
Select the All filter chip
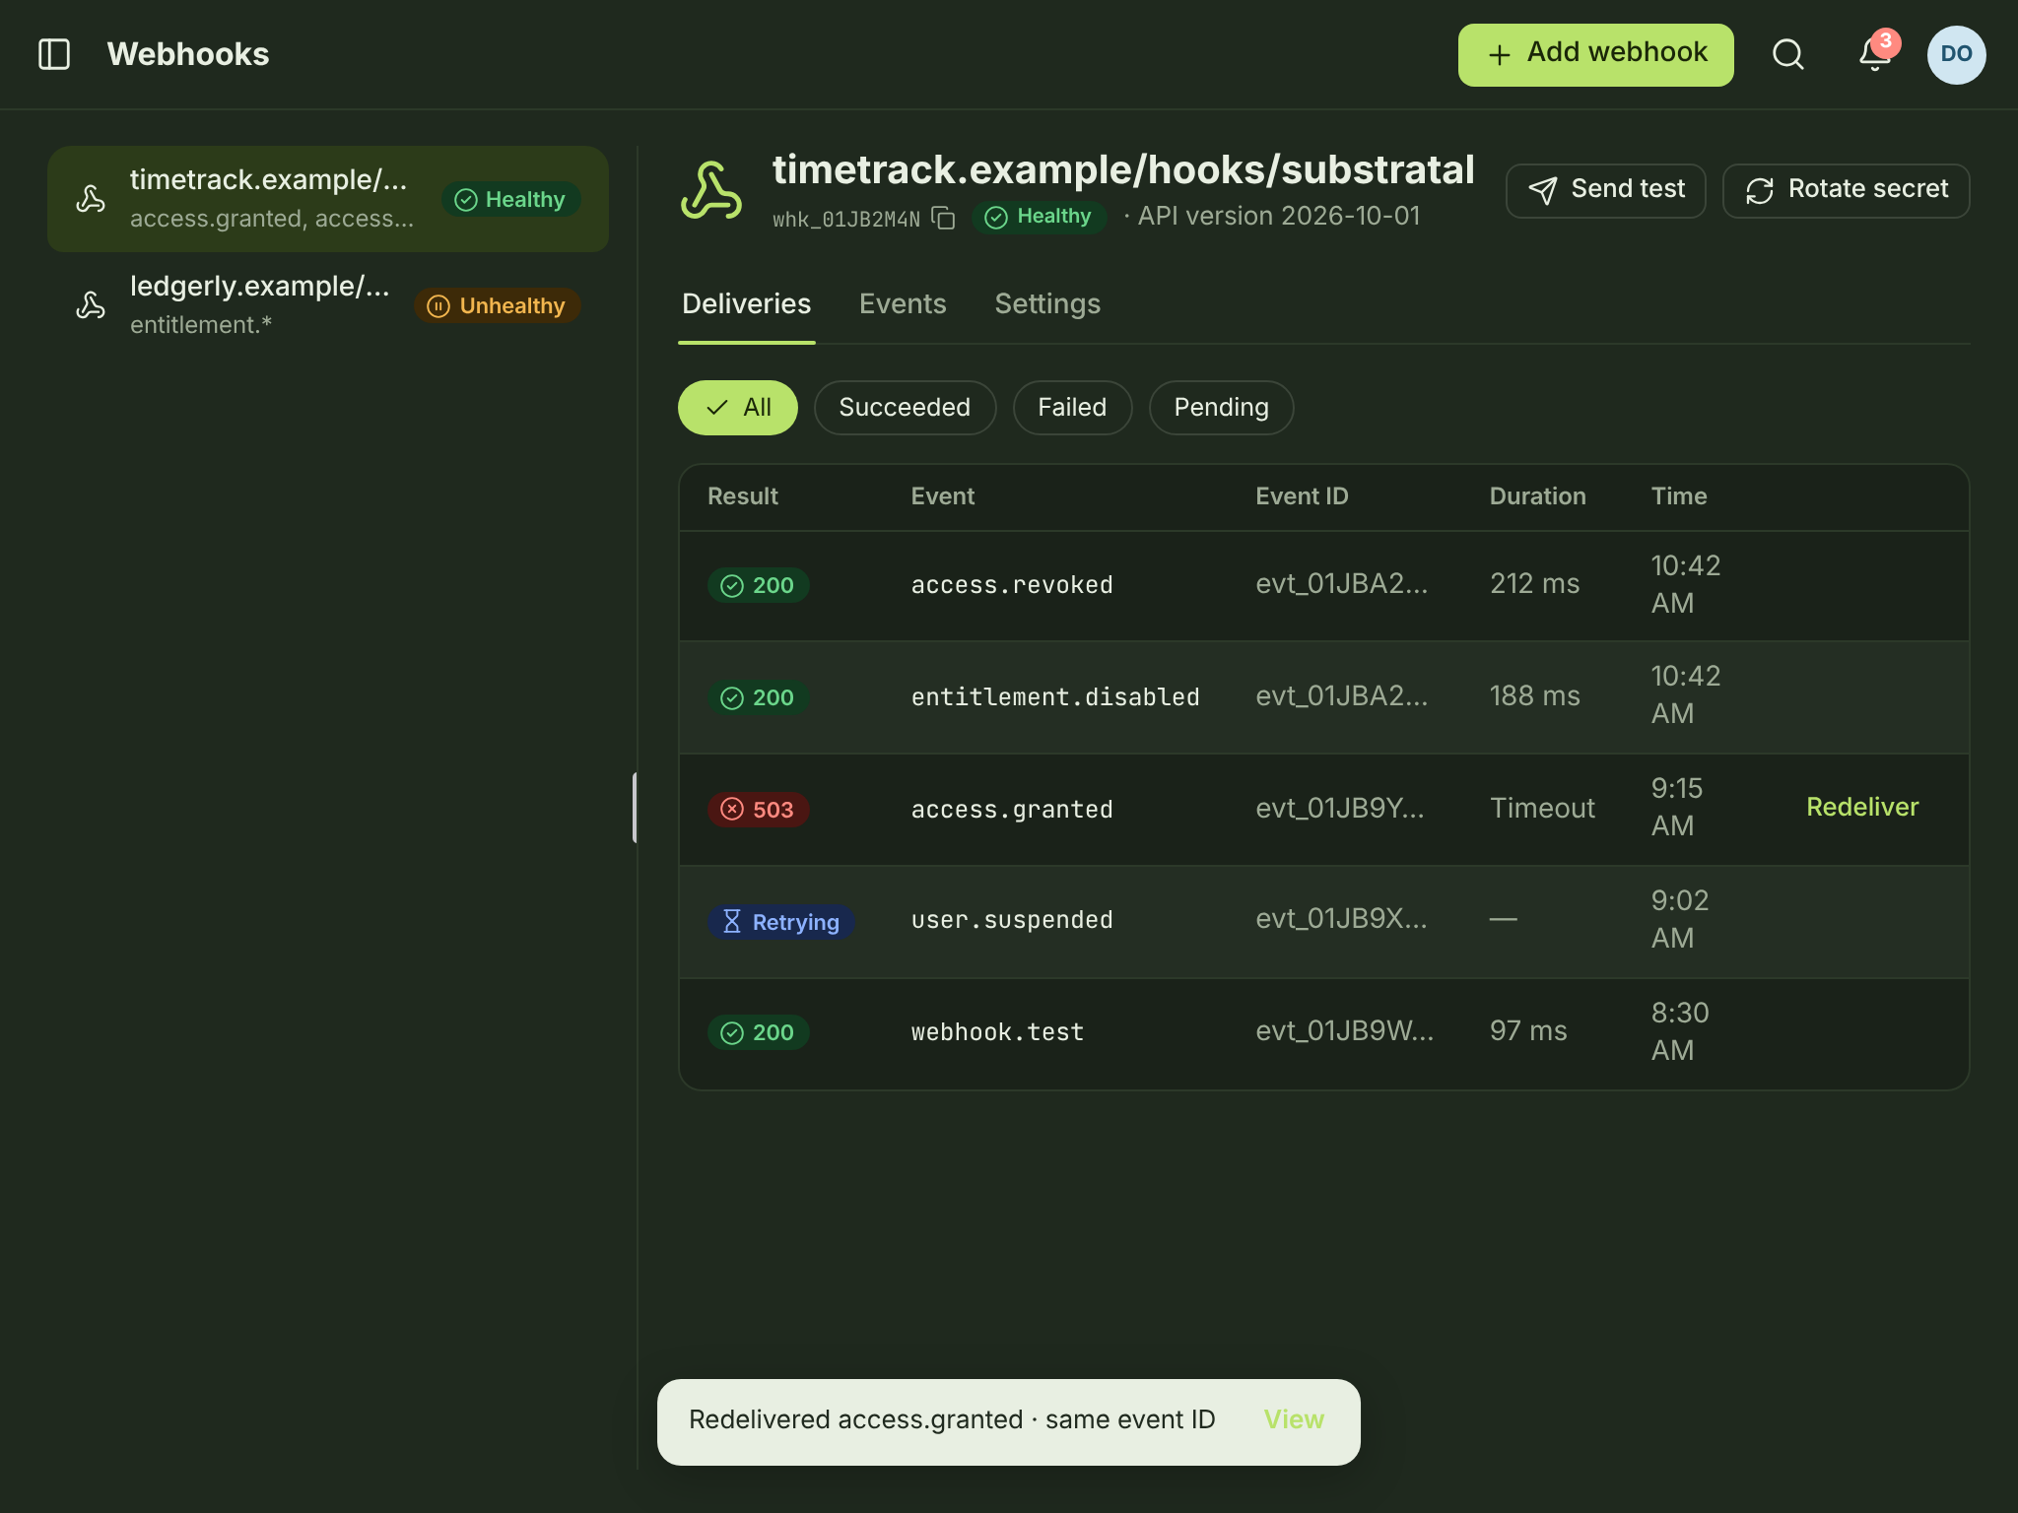pos(737,408)
